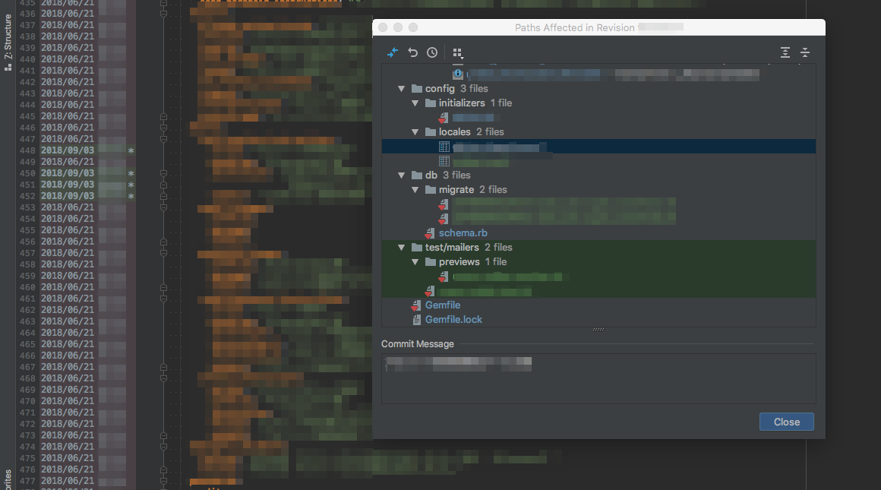Click the Show History clock icon
The height and width of the screenshot is (490, 881).
point(432,52)
